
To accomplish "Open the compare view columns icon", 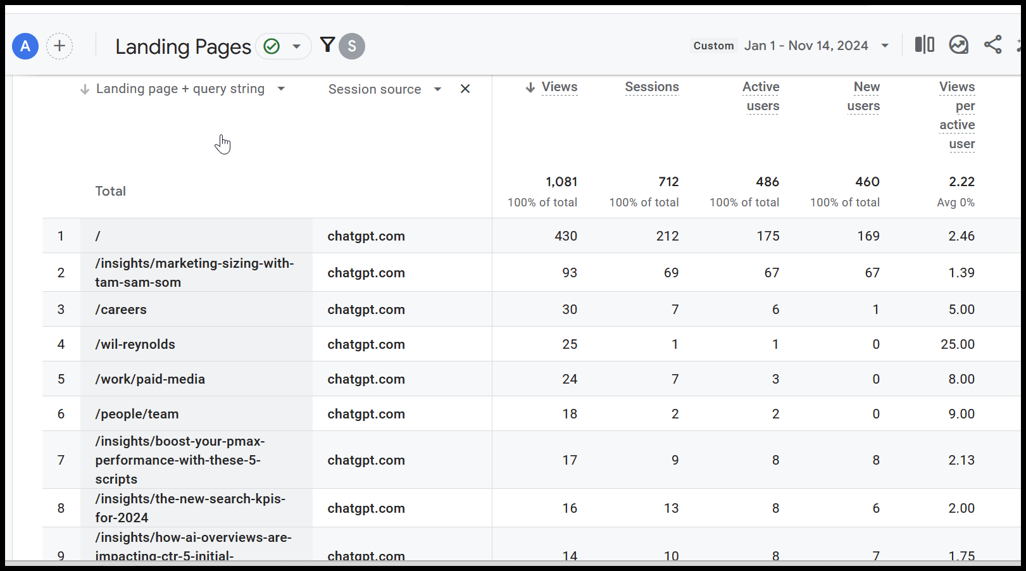I will click(x=924, y=45).
